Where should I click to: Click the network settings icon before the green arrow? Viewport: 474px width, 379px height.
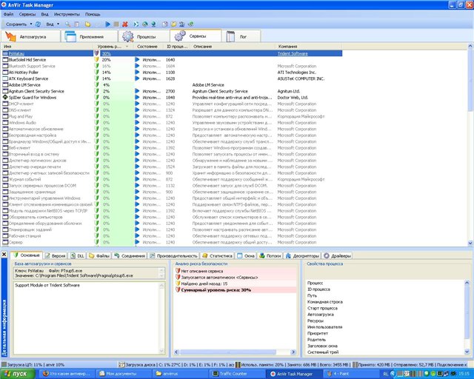click(x=182, y=24)
